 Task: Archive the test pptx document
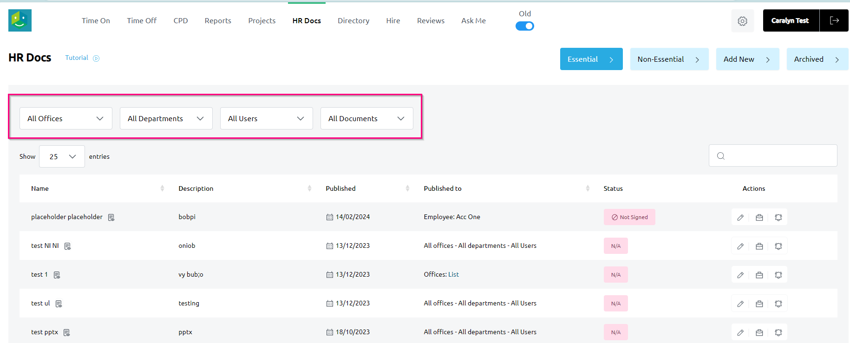(x=759, y=332)
